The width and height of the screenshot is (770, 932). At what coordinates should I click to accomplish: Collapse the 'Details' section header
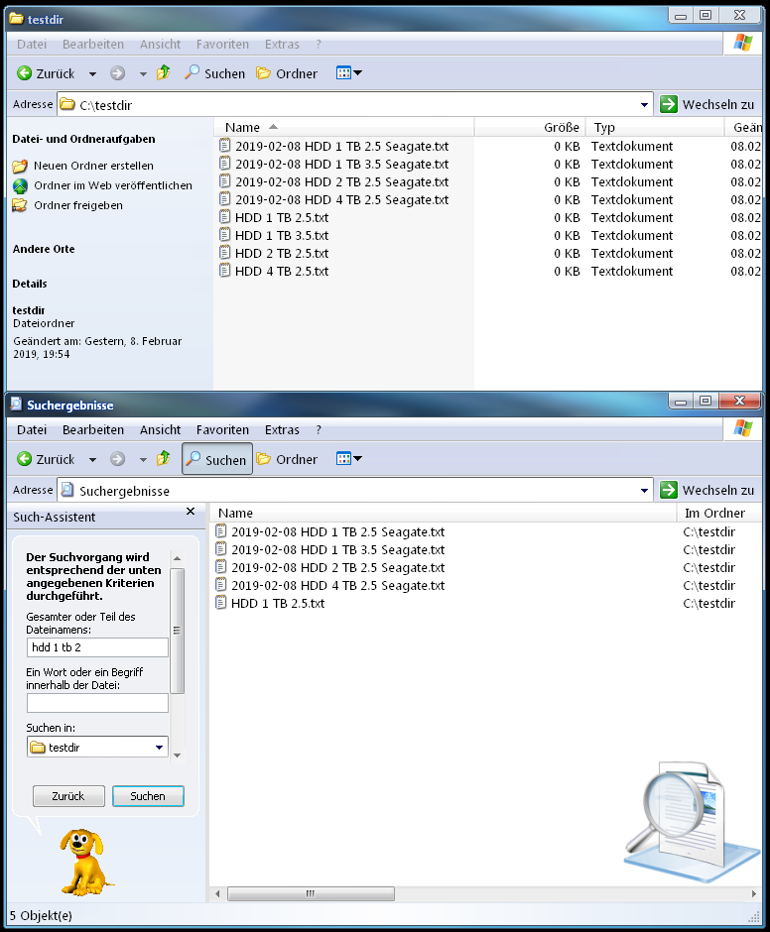30,284
